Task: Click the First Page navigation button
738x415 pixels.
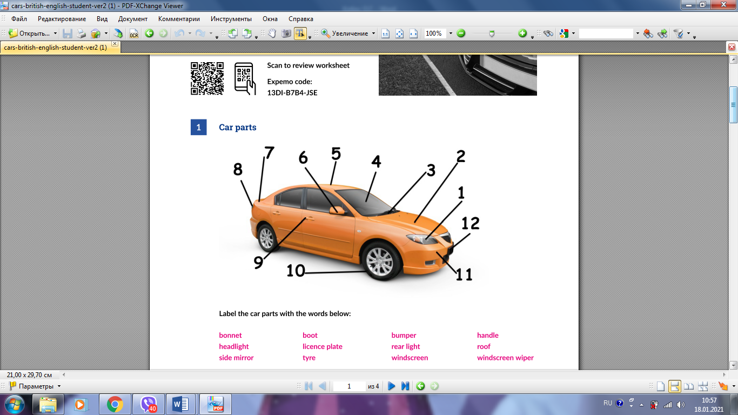Action: pos(309,386)
